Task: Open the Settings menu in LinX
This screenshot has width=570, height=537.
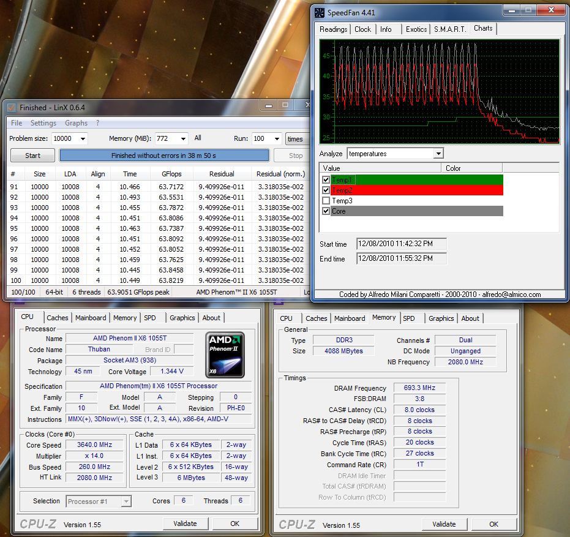Action: point(43,123)
